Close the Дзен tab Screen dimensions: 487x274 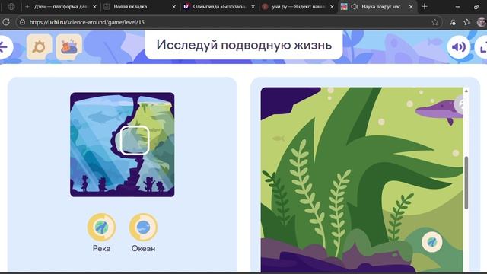[x=94, y=7]
